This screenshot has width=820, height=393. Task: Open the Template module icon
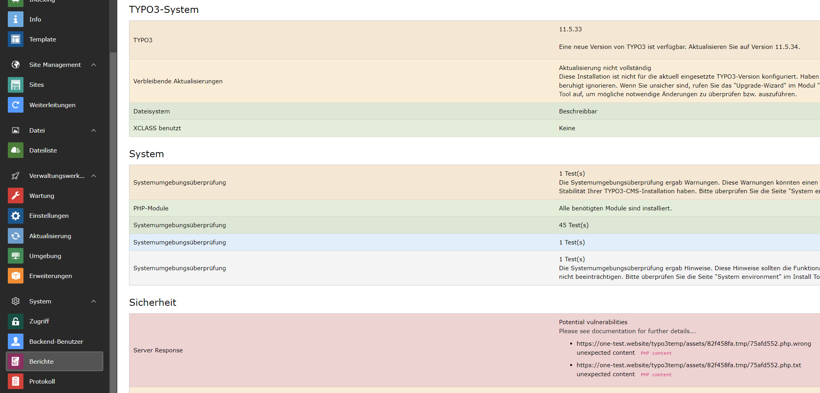(x=16, y=39)
